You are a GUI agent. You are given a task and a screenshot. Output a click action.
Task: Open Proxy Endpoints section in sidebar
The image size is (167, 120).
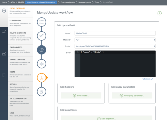tap(20, 12)
